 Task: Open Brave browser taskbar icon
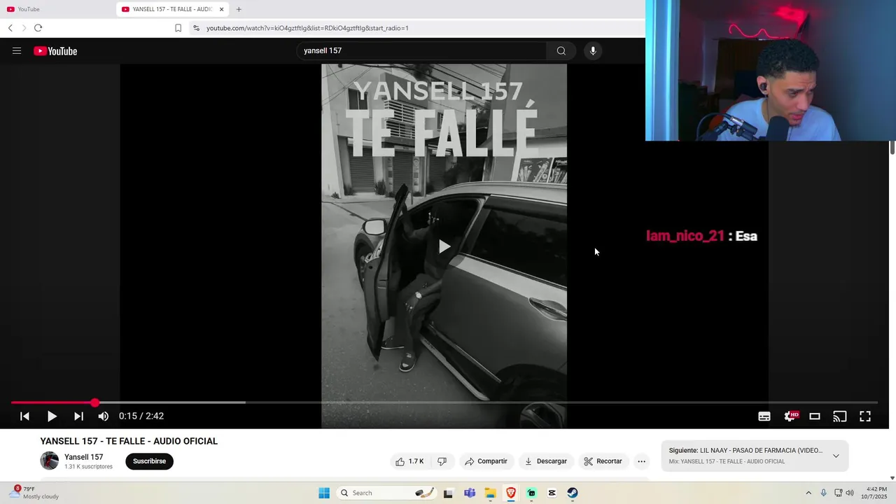pyautogui.click(x=511, y=493)
